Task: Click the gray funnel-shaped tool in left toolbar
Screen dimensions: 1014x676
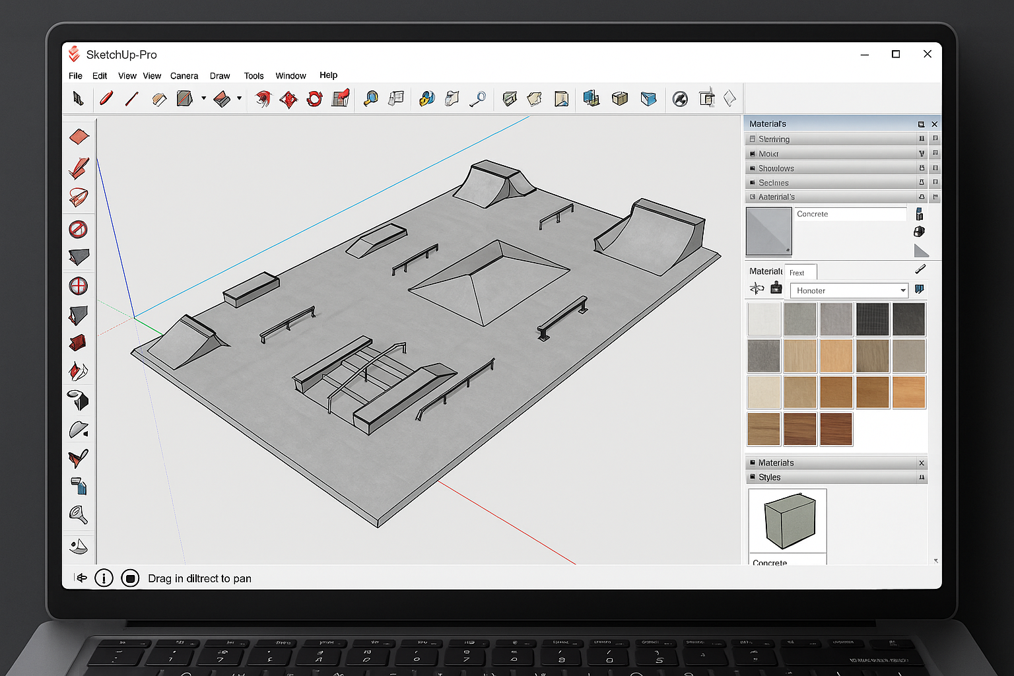Action: tap(79, 514)
